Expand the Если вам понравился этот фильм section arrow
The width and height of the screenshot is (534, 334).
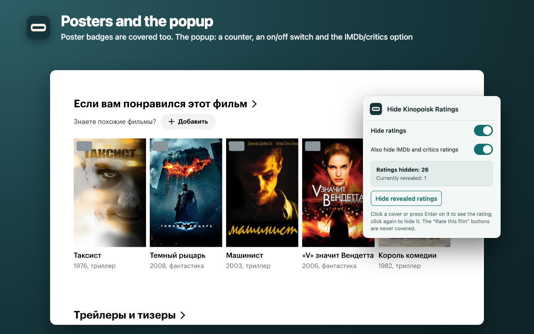coord(254,104)
